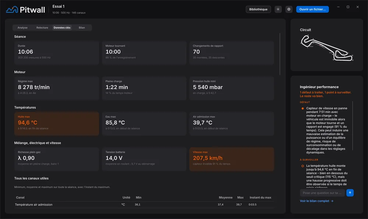Go to the Bilan tab
The height and width of the screenshot is (219, 368).
click(82, 28)
